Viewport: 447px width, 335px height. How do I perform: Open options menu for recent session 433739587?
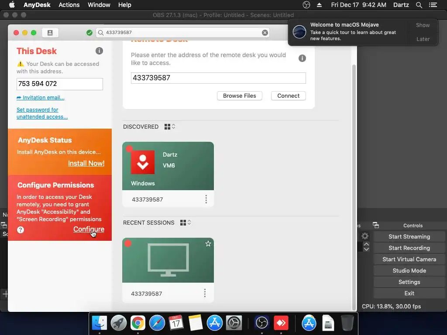205,293
